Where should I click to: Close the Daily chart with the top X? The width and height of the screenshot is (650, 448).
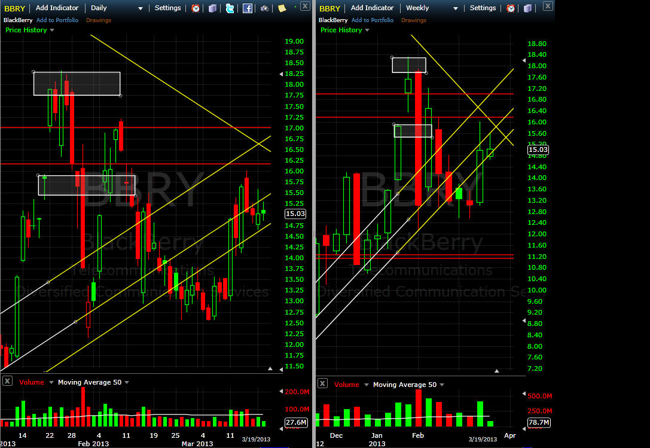[x=305, y=6]
